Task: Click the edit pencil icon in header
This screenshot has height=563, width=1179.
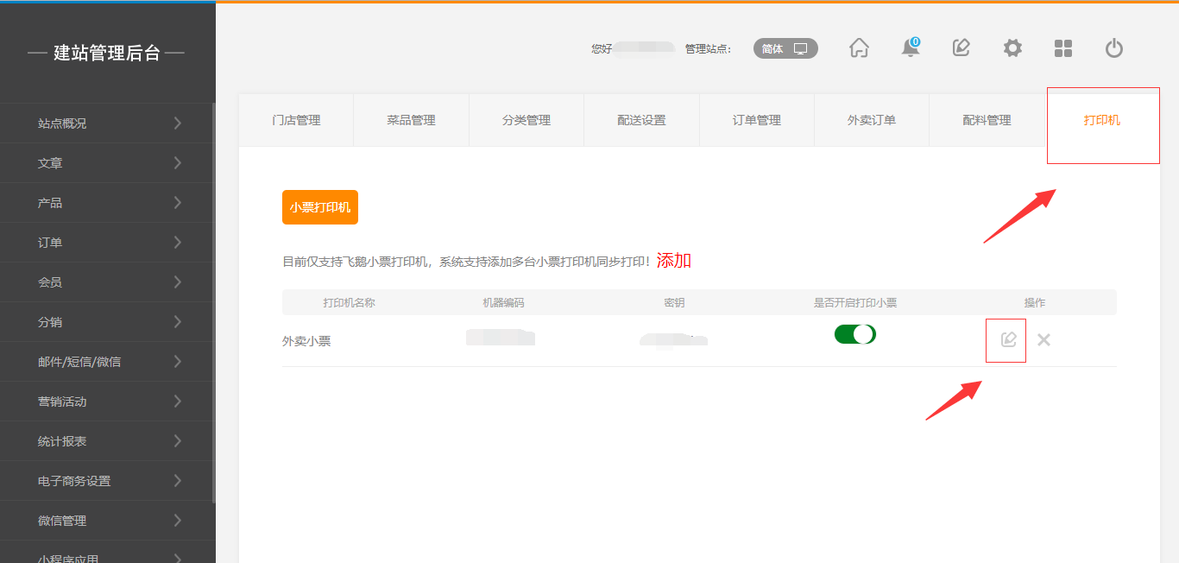Action: pyautogui.click(x=961, y=48)
